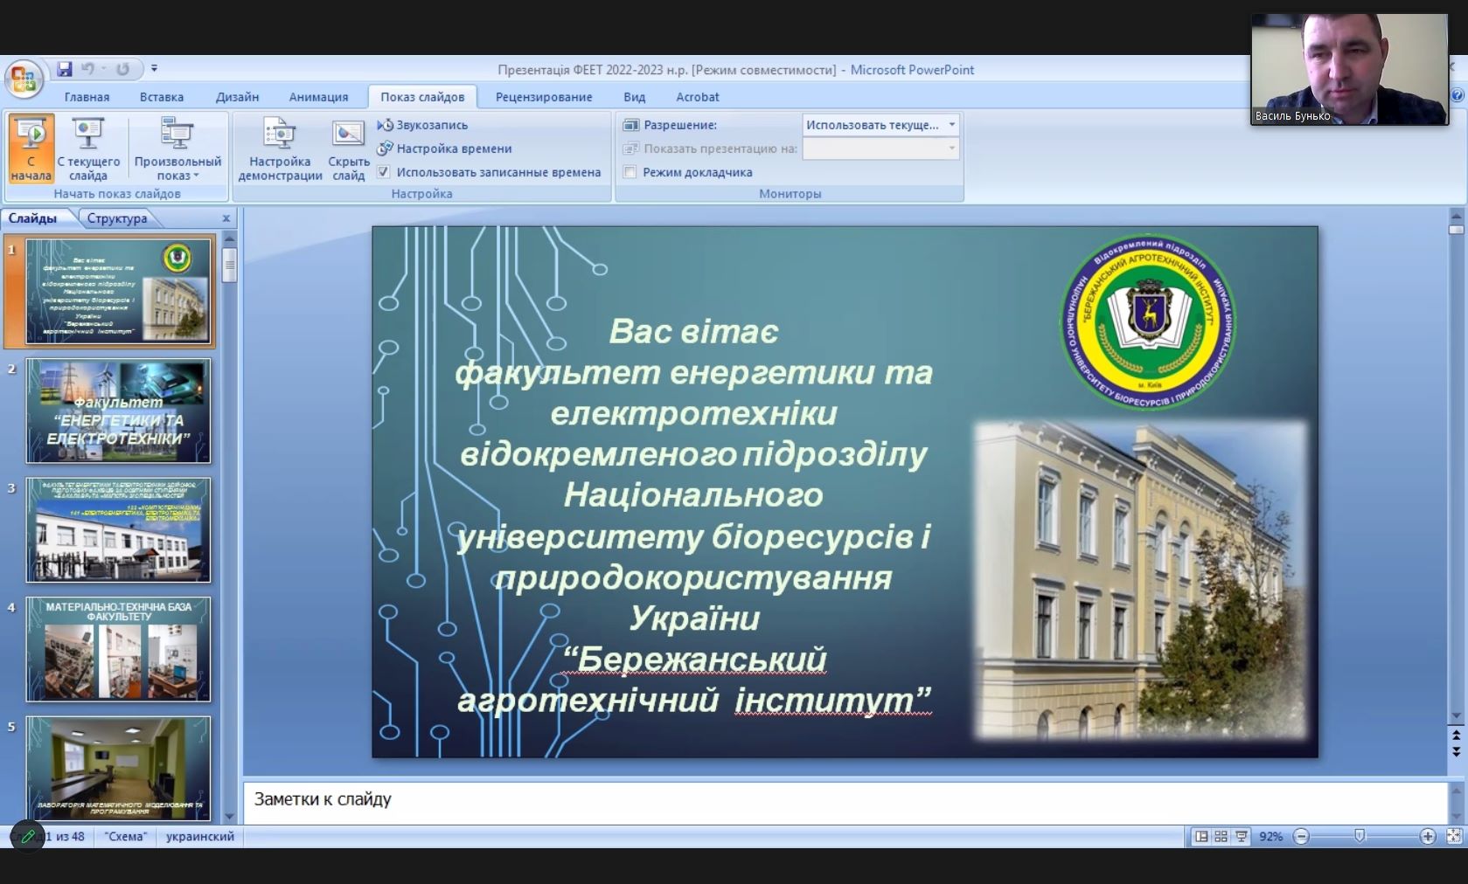Open PowerPoint help question mark icon
Image resolution: width=1468 pixels, height=884 pixels.
1458,95
